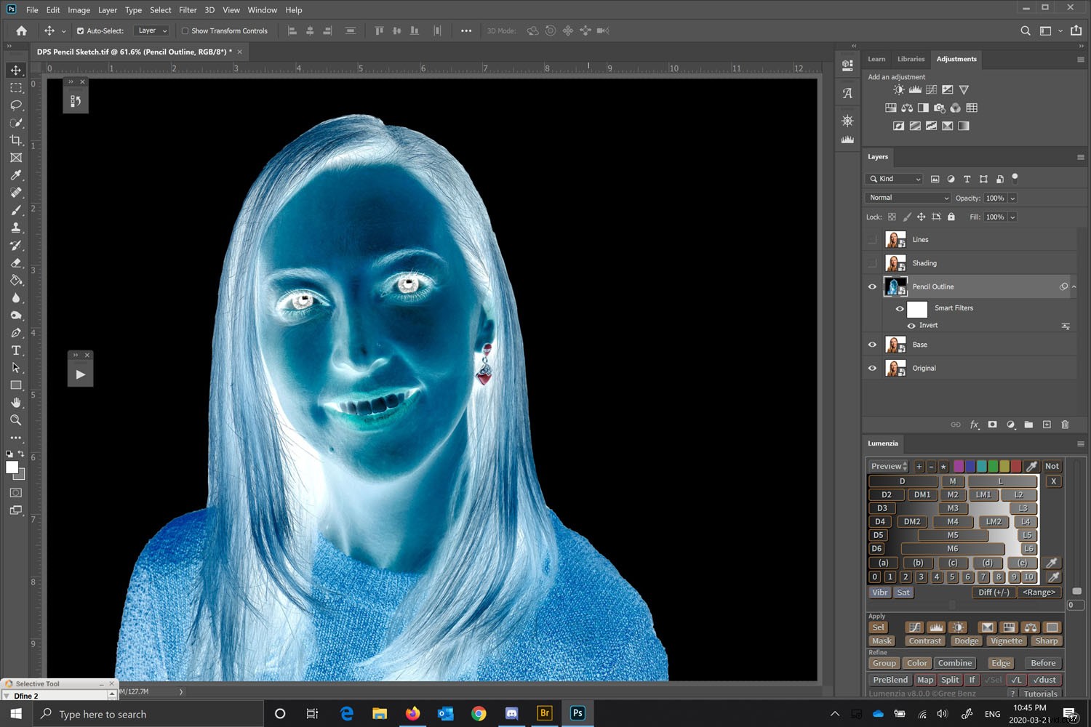Enable the Auto-Select checkbox
1091x727 pixels.
[x=80, y=31]
